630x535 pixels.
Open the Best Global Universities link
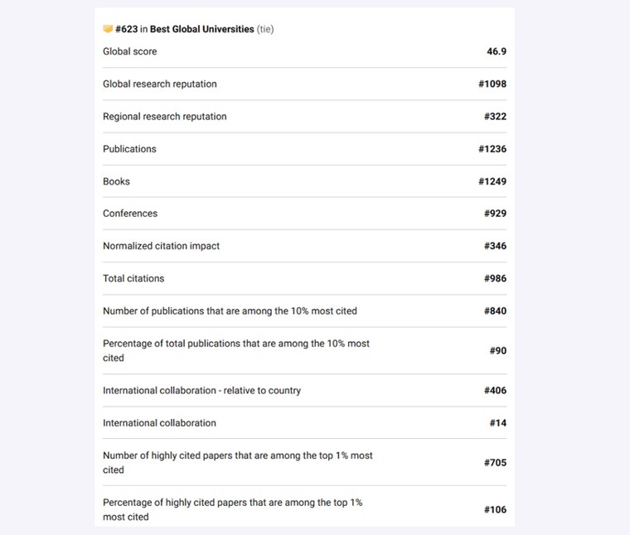pyautogui.click(x=201, y=29)
